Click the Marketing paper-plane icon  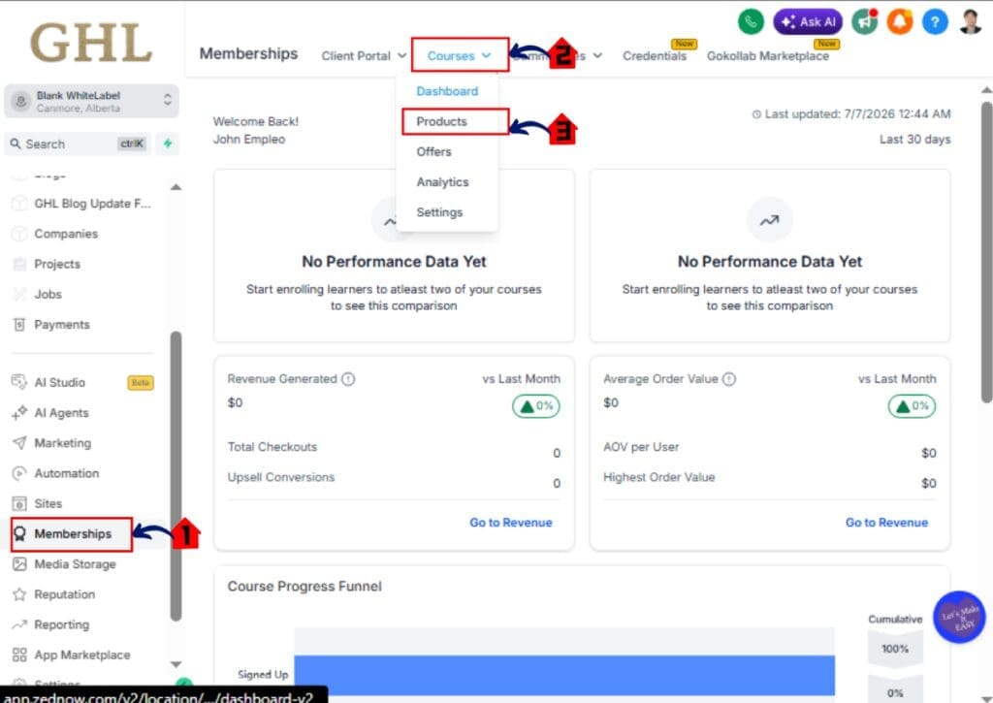click(x=19, y=443)
